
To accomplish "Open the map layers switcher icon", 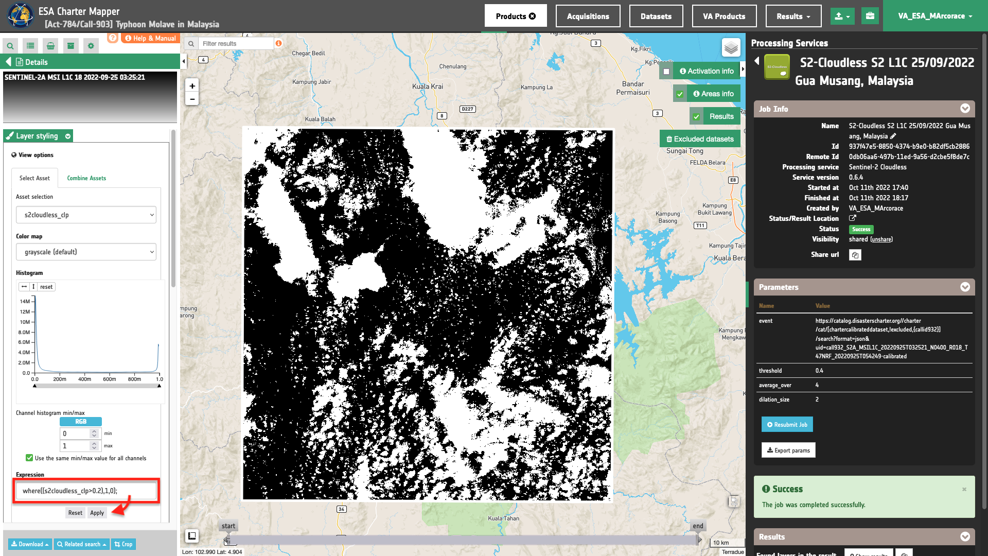I will pos(731,48).
